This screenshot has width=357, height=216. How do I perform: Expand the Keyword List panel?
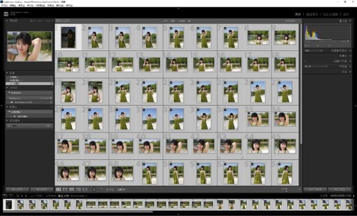coord(350,61)
